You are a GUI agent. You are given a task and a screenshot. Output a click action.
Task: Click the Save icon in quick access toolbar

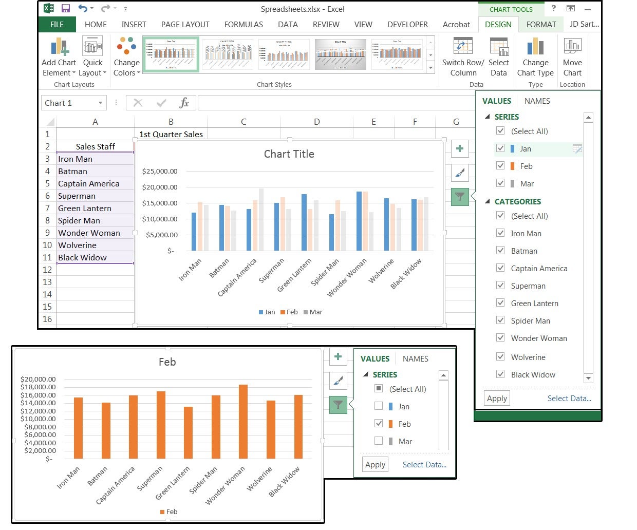[x=65, y=8]
